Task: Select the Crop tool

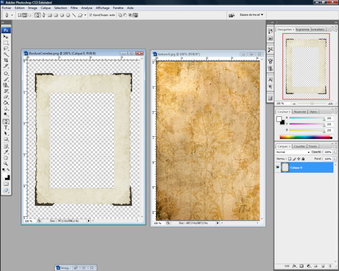Action: [x=6, y=60]
